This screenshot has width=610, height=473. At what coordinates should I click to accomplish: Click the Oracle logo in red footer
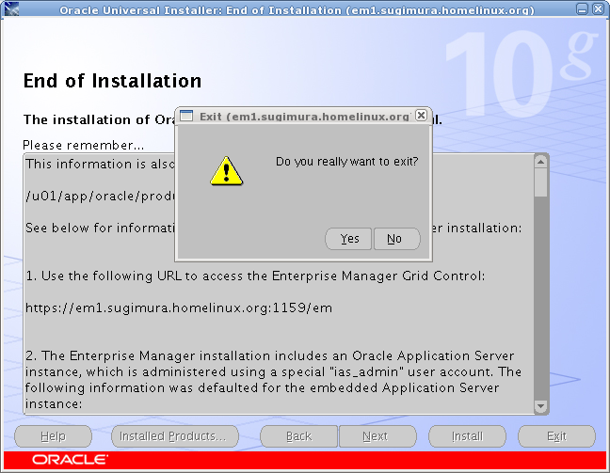(x=70, y=460)
